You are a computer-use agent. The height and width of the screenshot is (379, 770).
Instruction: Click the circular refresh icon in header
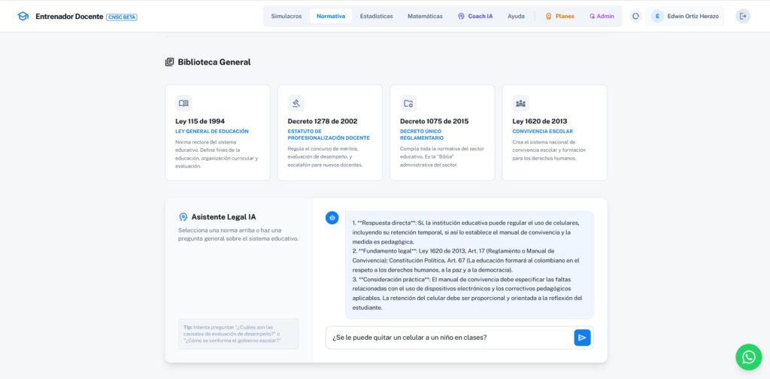[635, 16]
